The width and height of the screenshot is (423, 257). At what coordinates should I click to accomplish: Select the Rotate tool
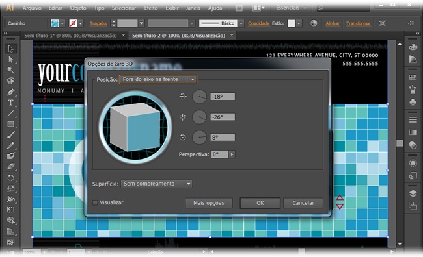10,178
